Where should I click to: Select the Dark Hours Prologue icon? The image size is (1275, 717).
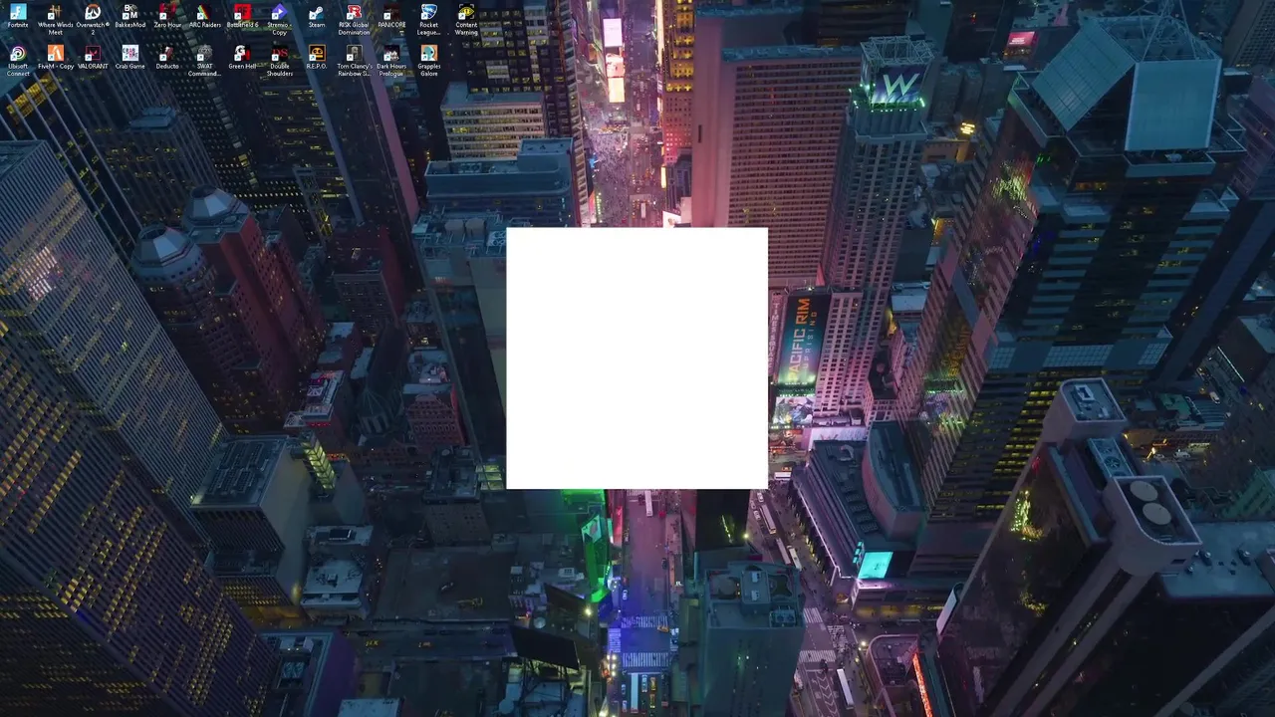(391, 60)
